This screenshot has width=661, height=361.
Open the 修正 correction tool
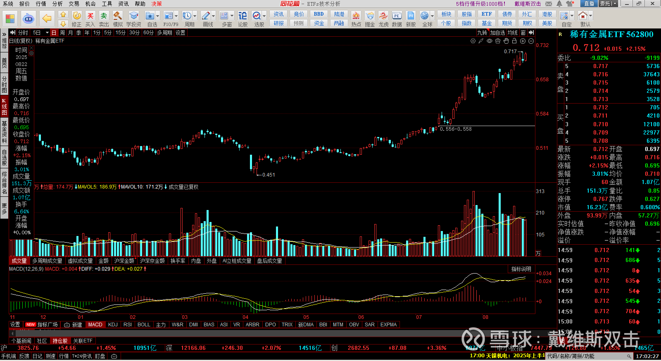coord(77,19)
